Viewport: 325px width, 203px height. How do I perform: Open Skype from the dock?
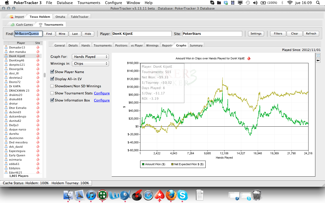click(183, 195)
